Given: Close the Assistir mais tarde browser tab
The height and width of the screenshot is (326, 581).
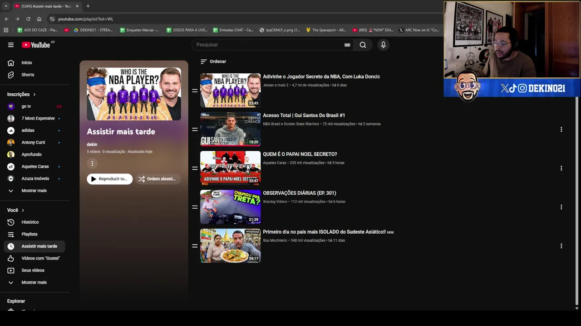Looking at the screenshot, I should pyautogui.click(x=77, y=6).
